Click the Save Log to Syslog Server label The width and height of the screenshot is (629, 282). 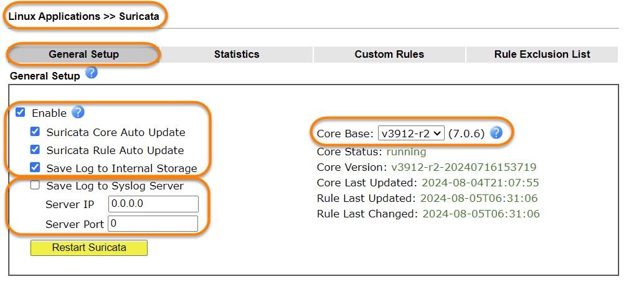click(x=115, y=186)
